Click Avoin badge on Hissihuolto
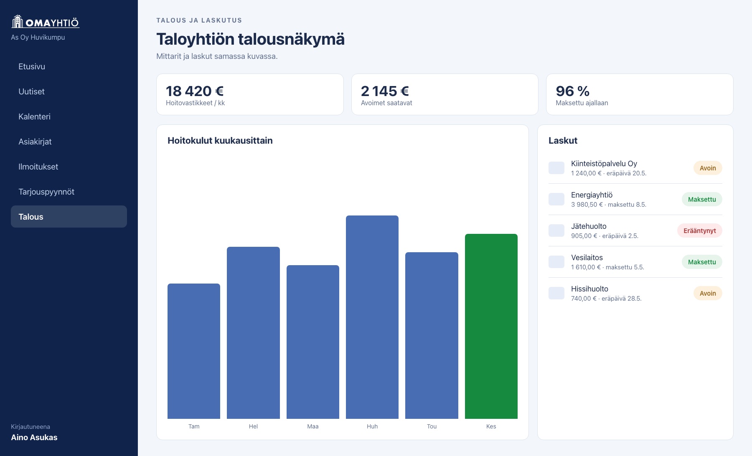 (708, 293)
